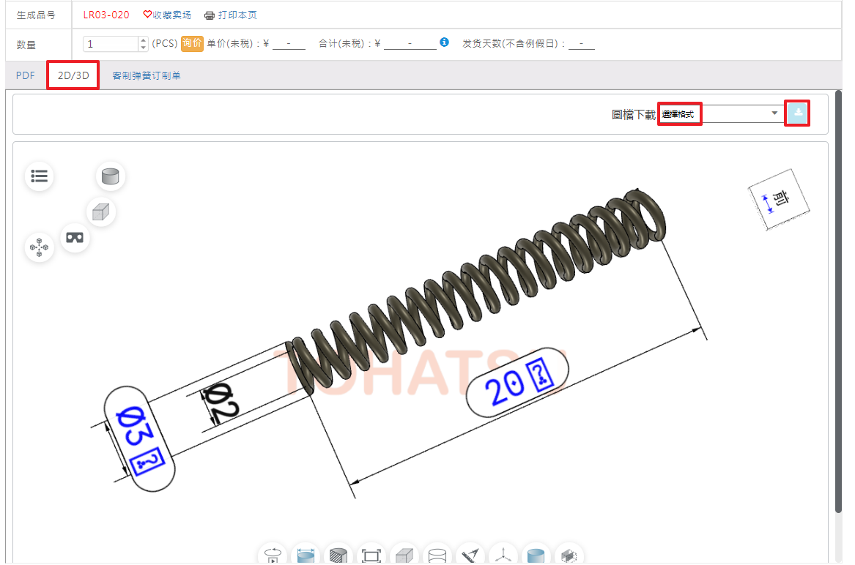The image size is (855, 565).
Task: Click the vertical scrollbar on the right edge
Action: tap(839, 302)
